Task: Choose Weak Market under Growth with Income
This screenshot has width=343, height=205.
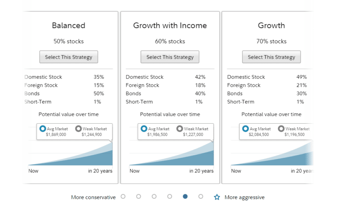Action: (180, 129)
